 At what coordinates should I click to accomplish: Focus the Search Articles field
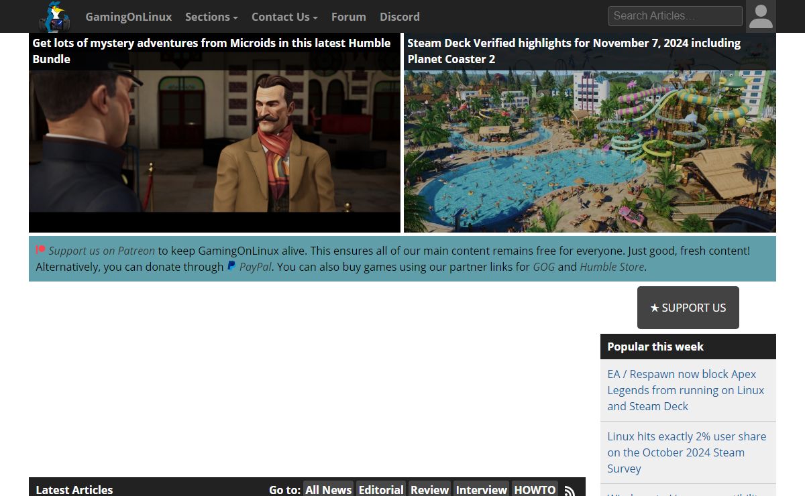point(675,16)
